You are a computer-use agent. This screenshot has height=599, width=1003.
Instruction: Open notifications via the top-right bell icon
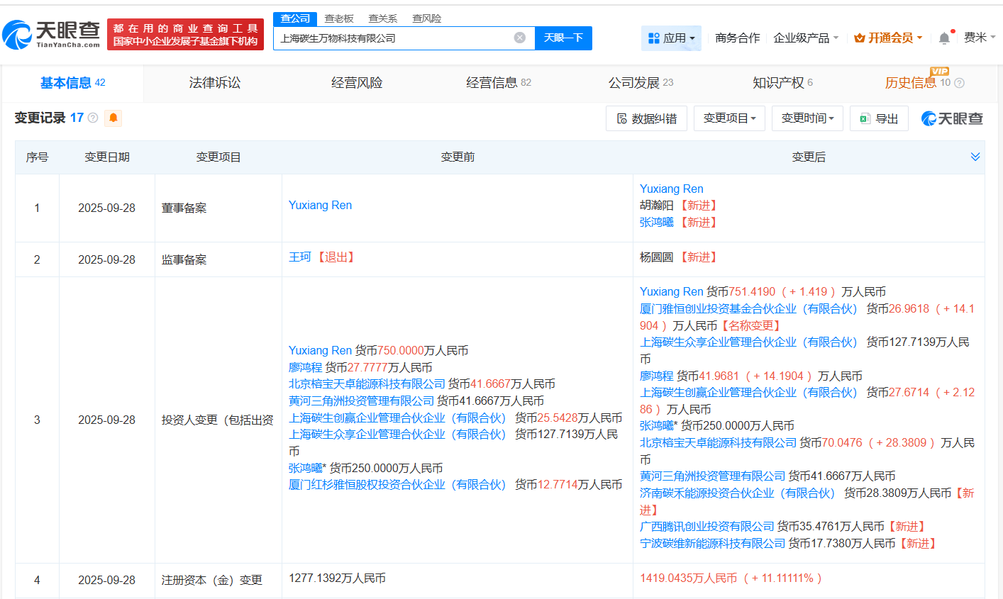tap(943, 38)
